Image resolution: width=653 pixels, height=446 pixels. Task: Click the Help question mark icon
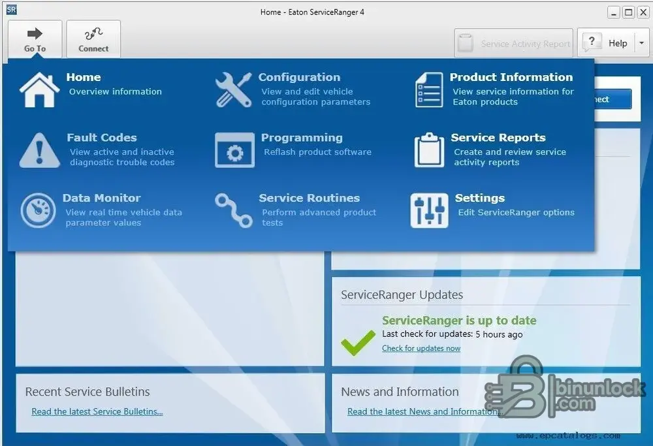(x=592, y=42)
